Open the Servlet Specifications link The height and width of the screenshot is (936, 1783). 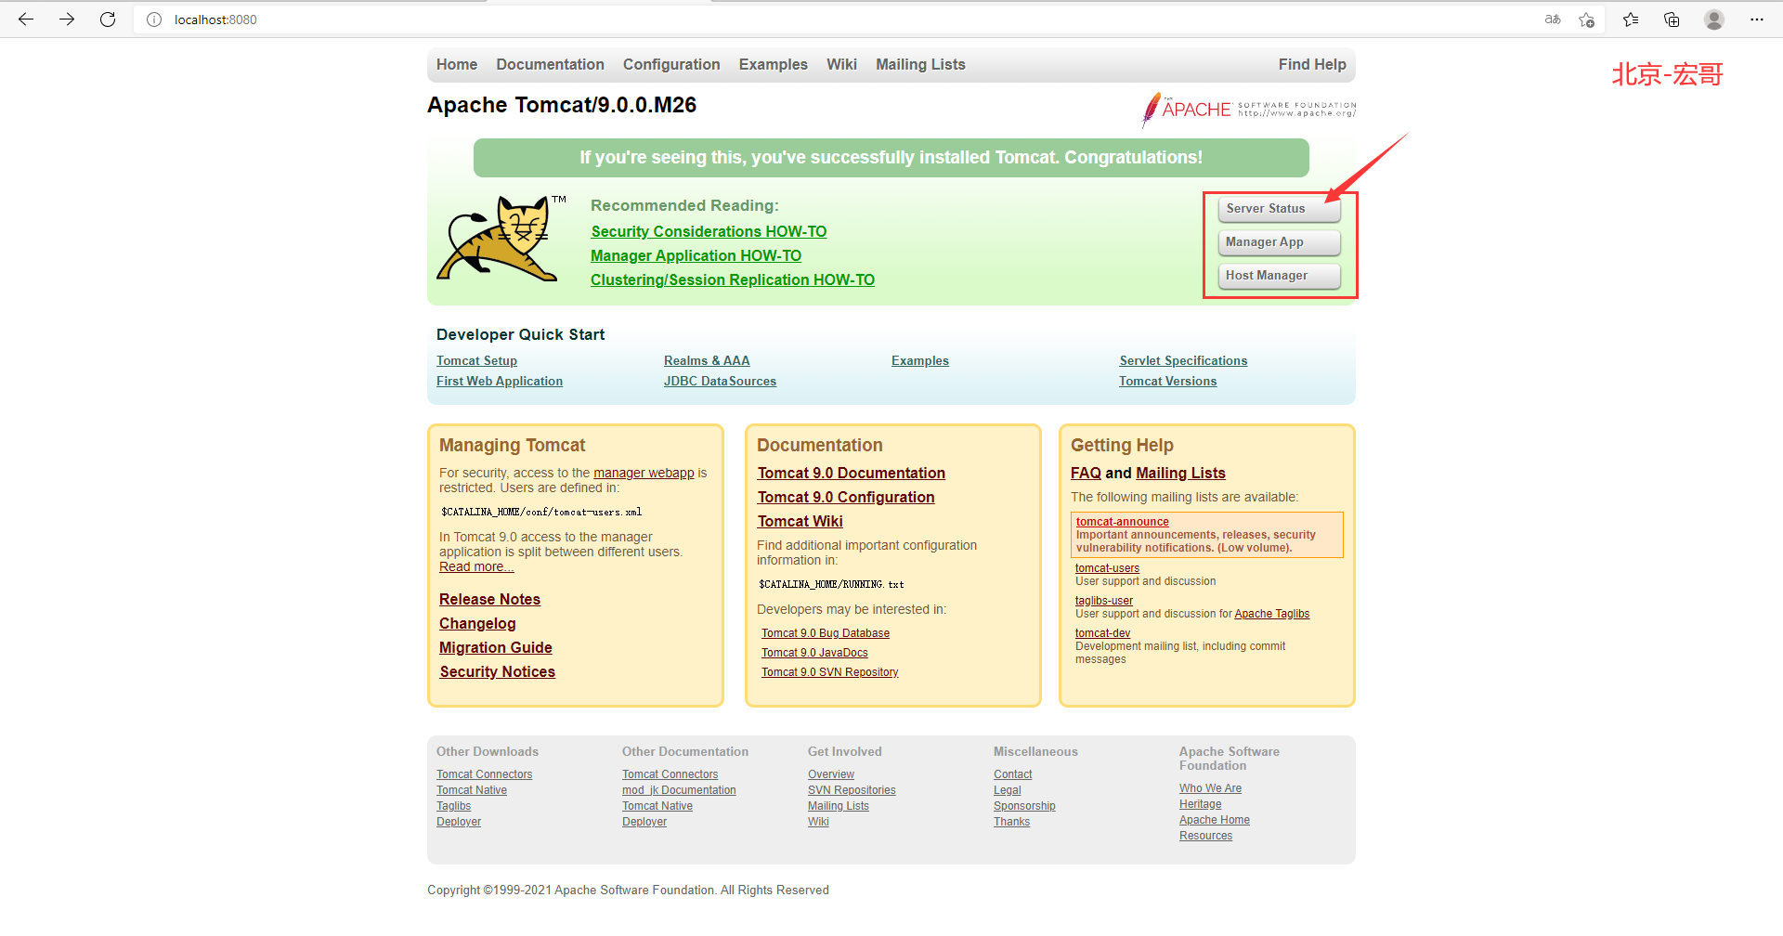pos(1183,361)
